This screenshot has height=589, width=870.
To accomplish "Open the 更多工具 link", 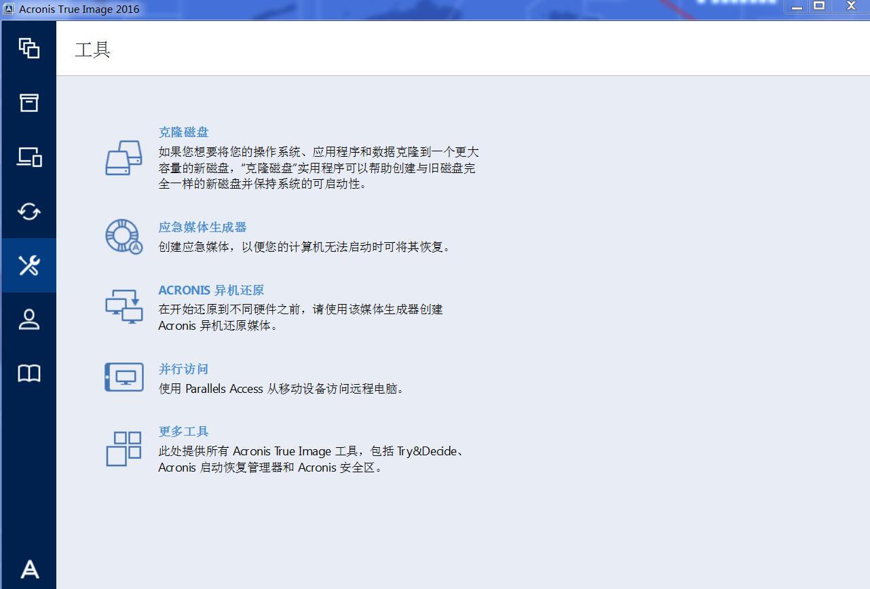I will click(x=183, y=431).
